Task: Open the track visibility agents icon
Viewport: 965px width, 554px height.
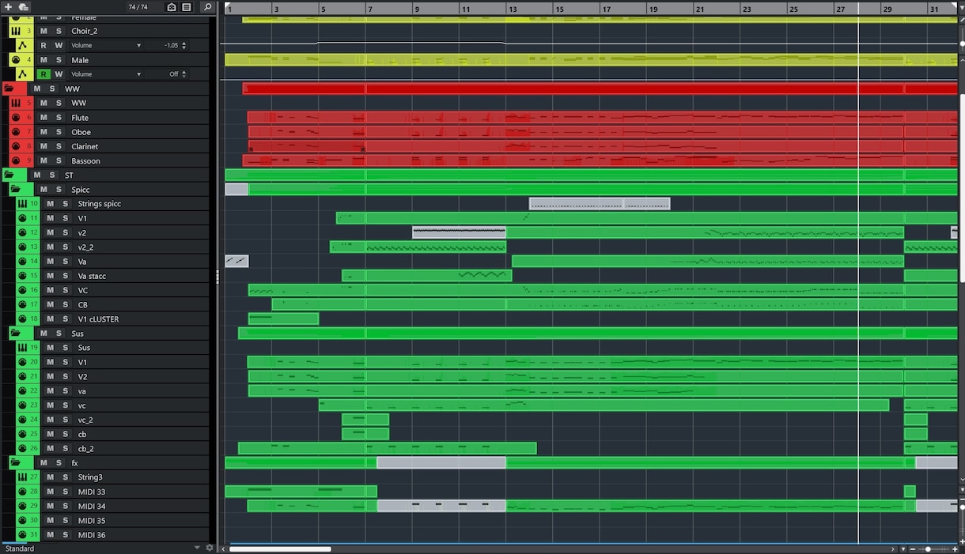Action: tap(172, 7)
